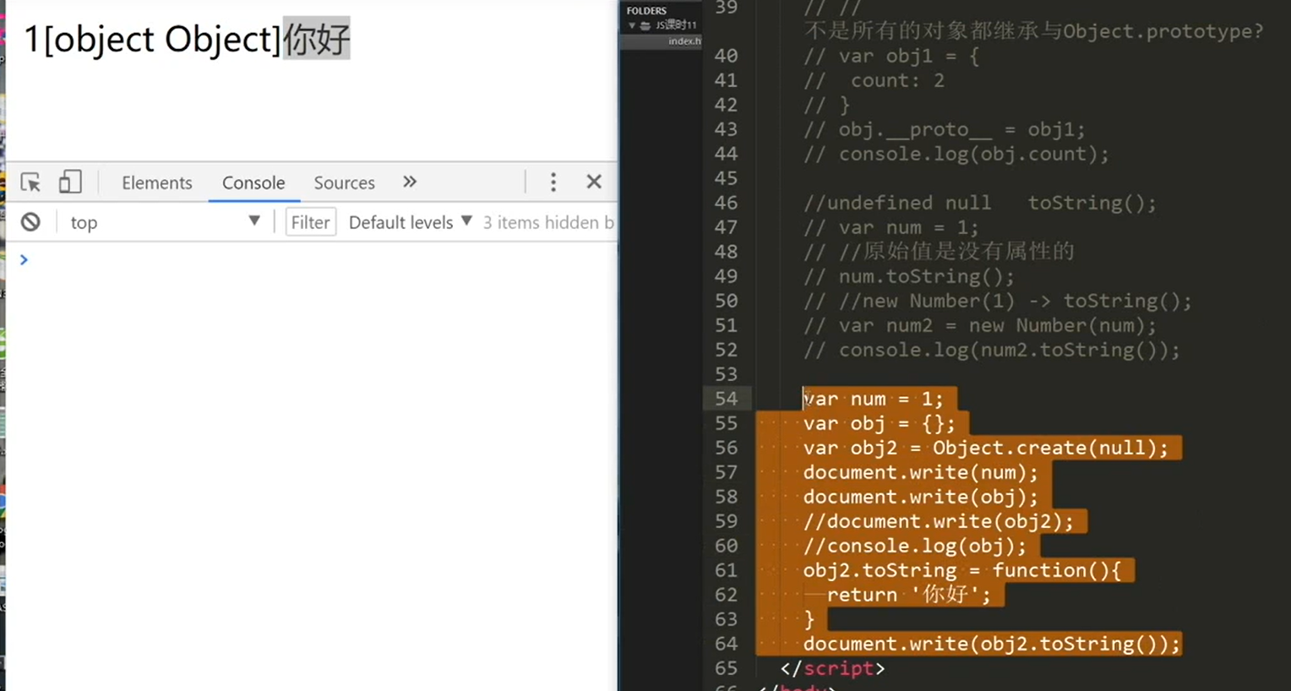Click the return '你好' code line
The height and width of the screenshot is (691, 1291).
point(908,595)
